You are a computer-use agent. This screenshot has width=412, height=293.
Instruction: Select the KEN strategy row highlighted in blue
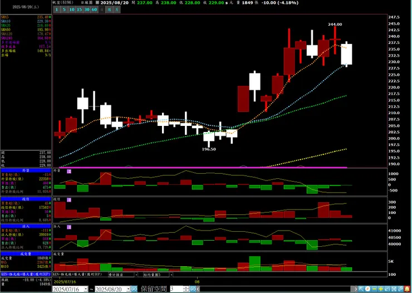pyautogui.click(x=26, y=274)
